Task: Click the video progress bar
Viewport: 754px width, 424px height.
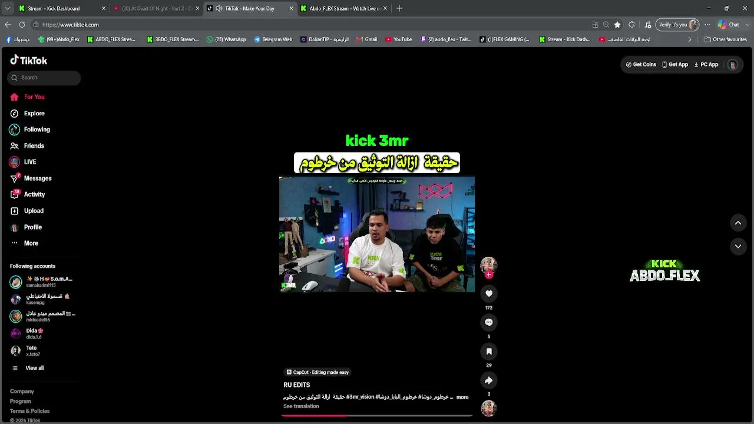Action: (x=377, y=416)
